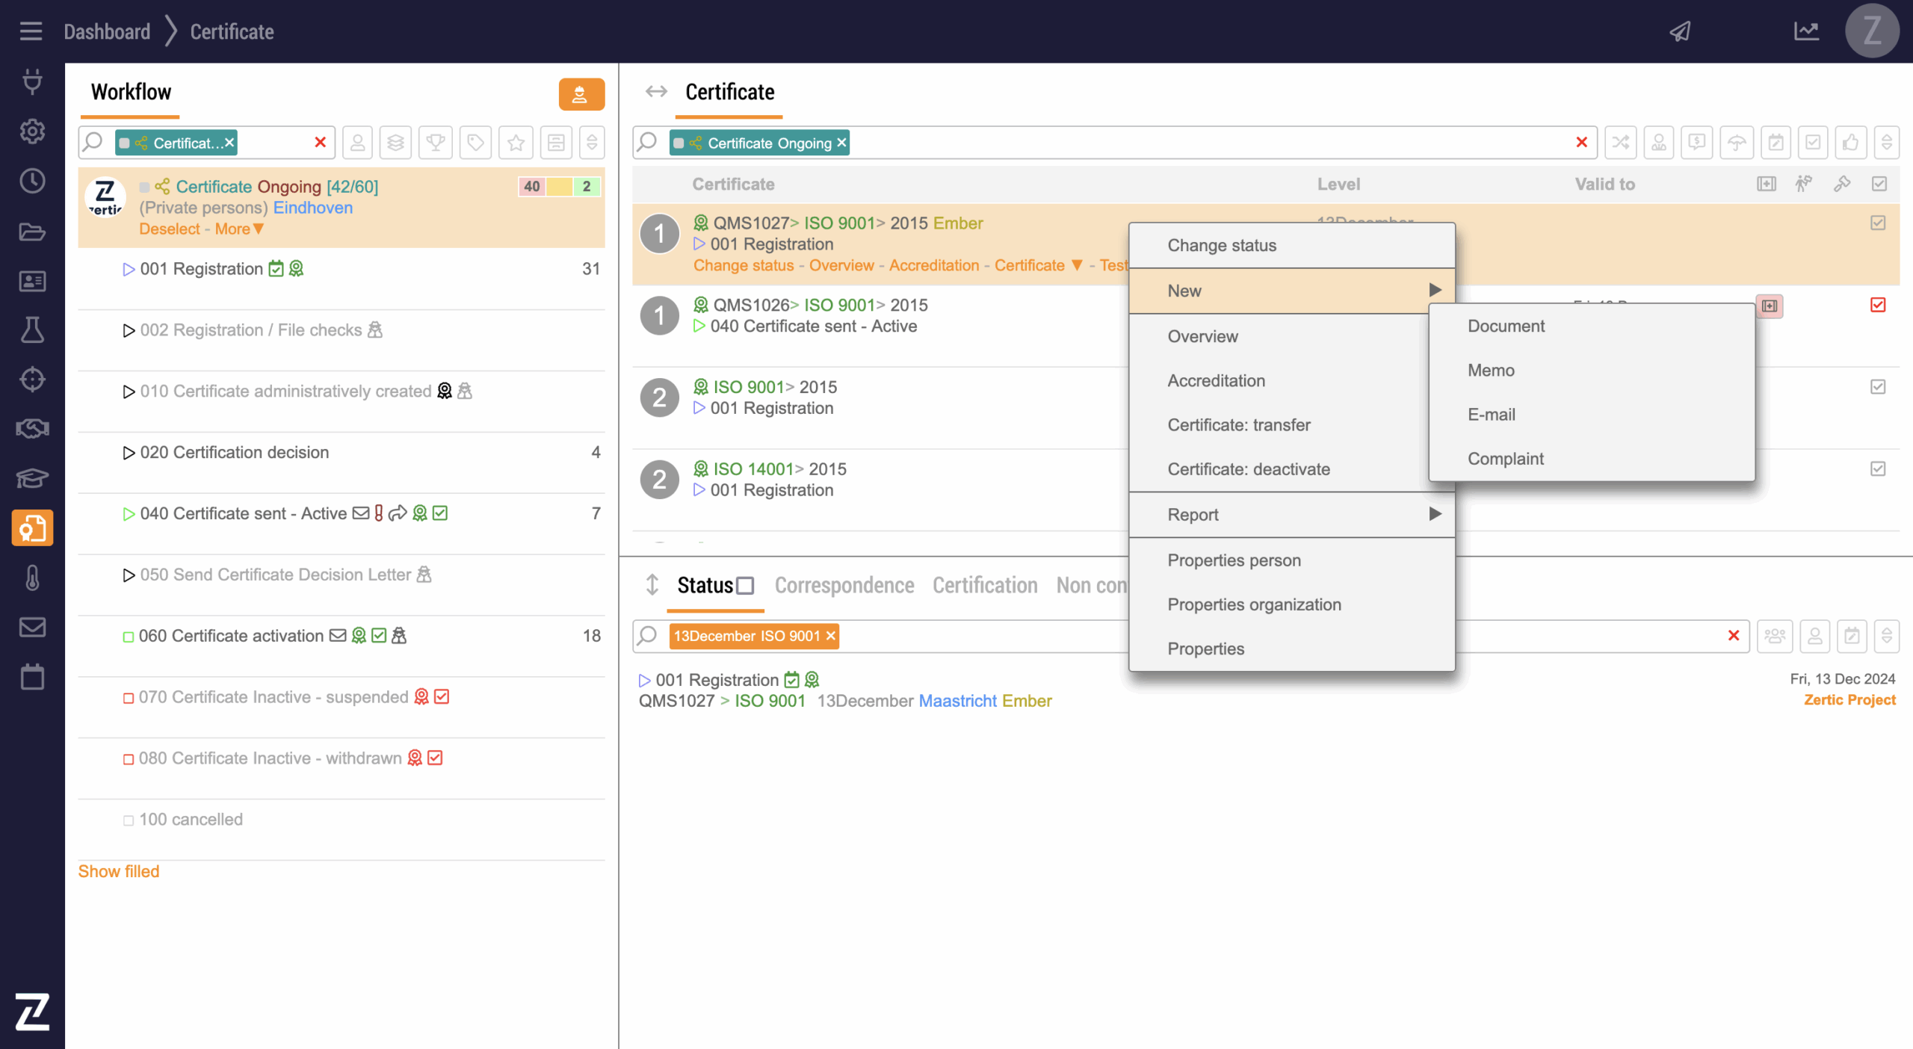
Task: Toggle the checkbox beside Status tab
Action: 745,586
